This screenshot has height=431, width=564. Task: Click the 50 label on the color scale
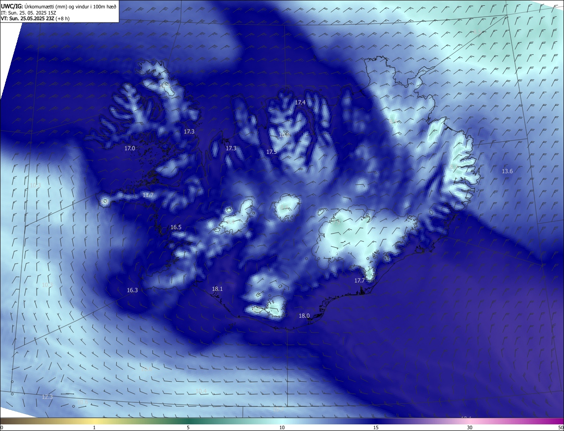[560, 428]
